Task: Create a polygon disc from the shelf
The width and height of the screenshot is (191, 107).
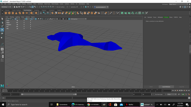Action: pyautogui.click(x=27, y=13)
